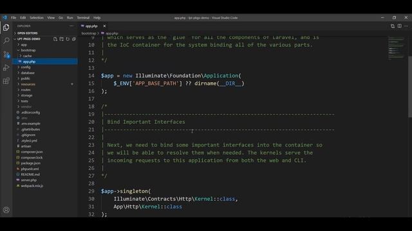Image resolution: width=412 pixels, height=231 pixels.
Task: Open the Edit menu
Action: [x=23, y=18]
